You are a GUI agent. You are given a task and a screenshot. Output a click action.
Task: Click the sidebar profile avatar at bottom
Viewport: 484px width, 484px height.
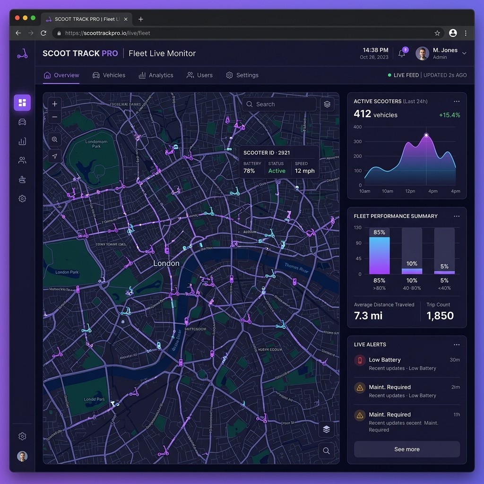22,456
